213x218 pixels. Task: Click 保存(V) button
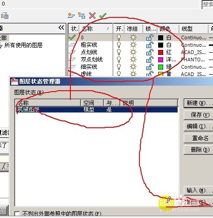(x=198, y=115)
